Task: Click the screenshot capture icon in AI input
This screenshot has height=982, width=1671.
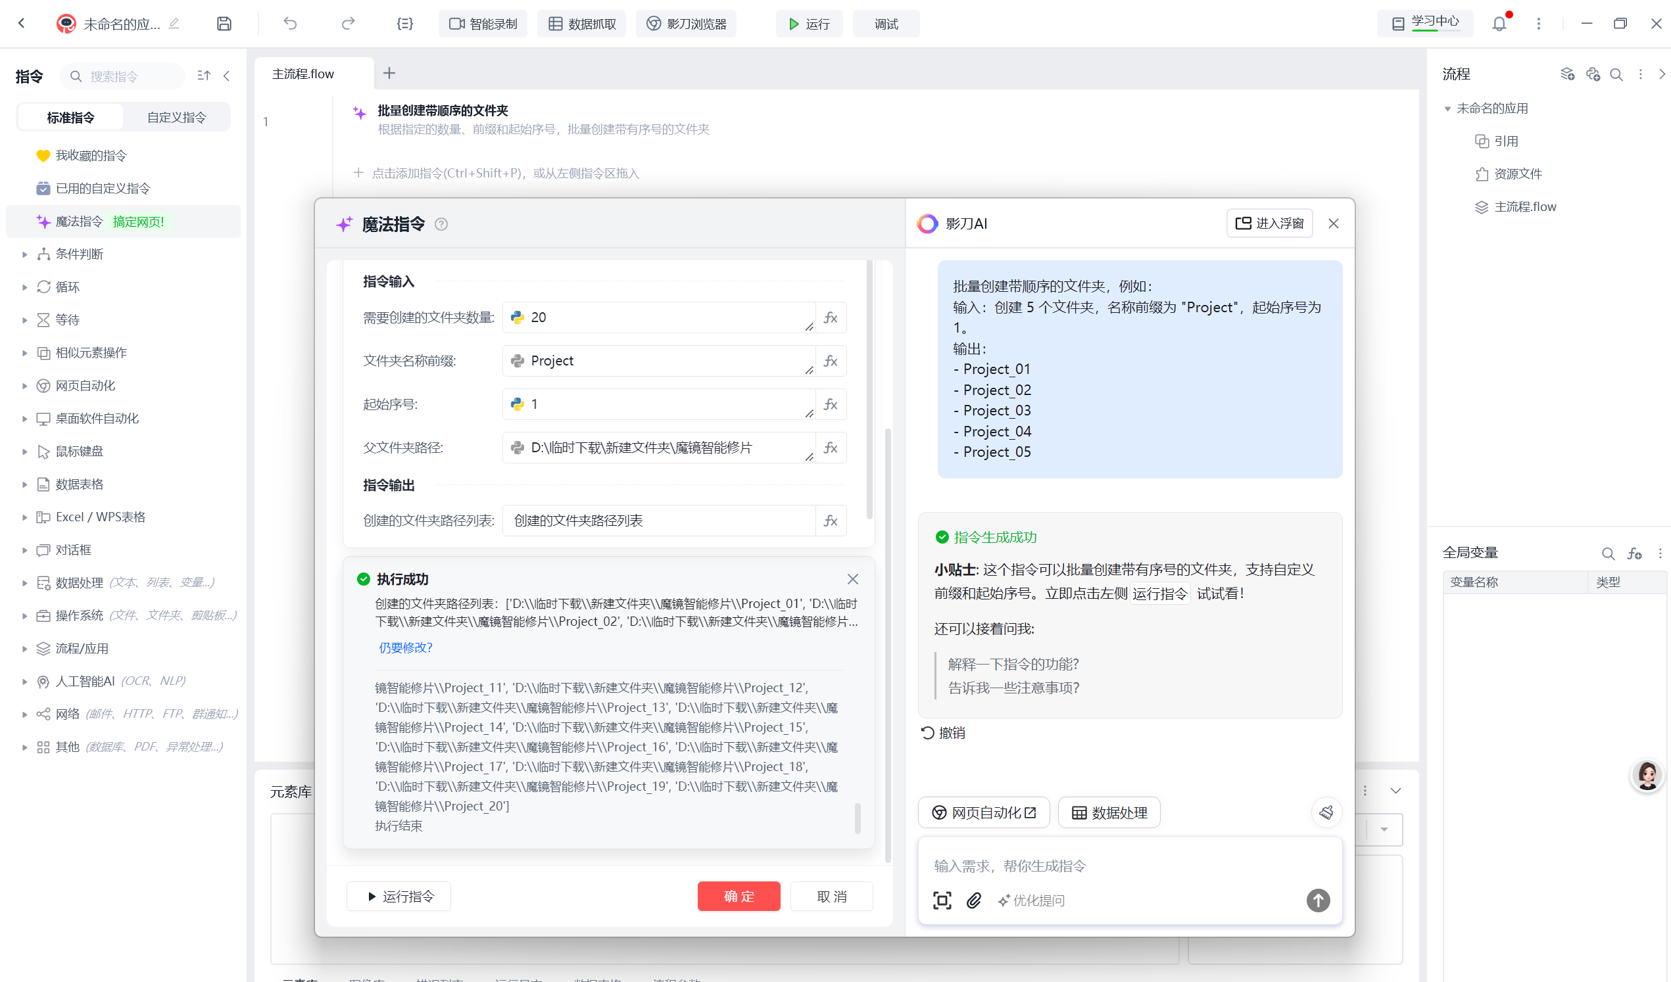Action: click(942, 900)
